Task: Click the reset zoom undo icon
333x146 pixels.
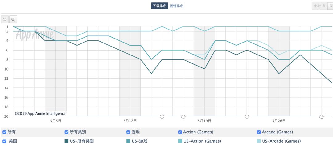Action: coord(5,19)
